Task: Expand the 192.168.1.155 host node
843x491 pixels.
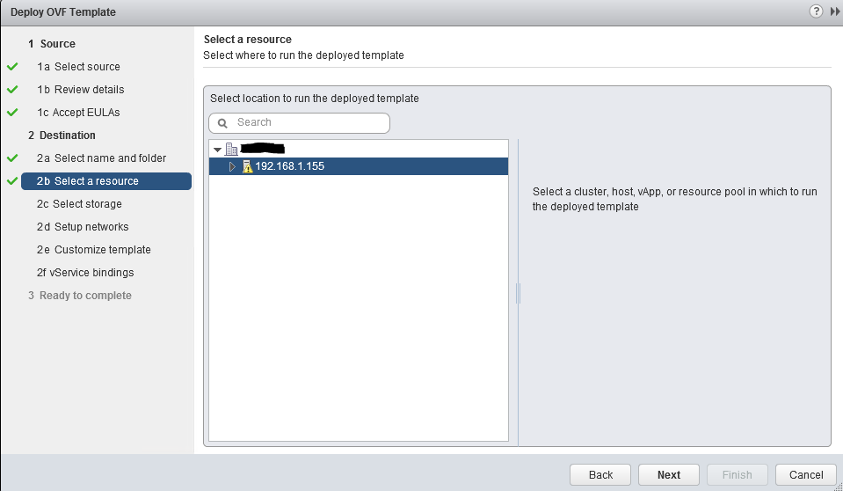Action: 233,166
